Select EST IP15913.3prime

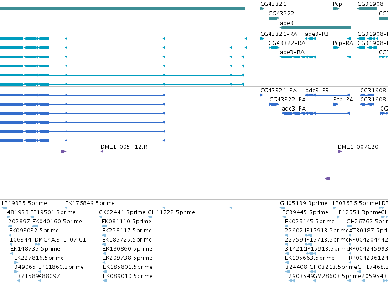pos(326,231)
